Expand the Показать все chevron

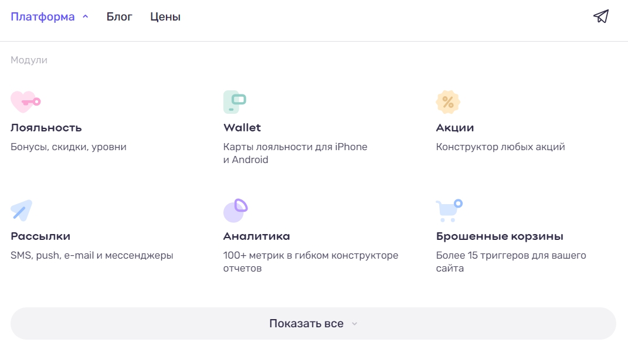pyautogui.click(x=354, y=324)
